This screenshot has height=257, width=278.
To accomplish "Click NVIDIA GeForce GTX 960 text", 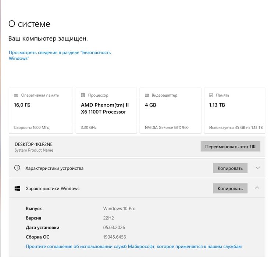I will 167,127.
